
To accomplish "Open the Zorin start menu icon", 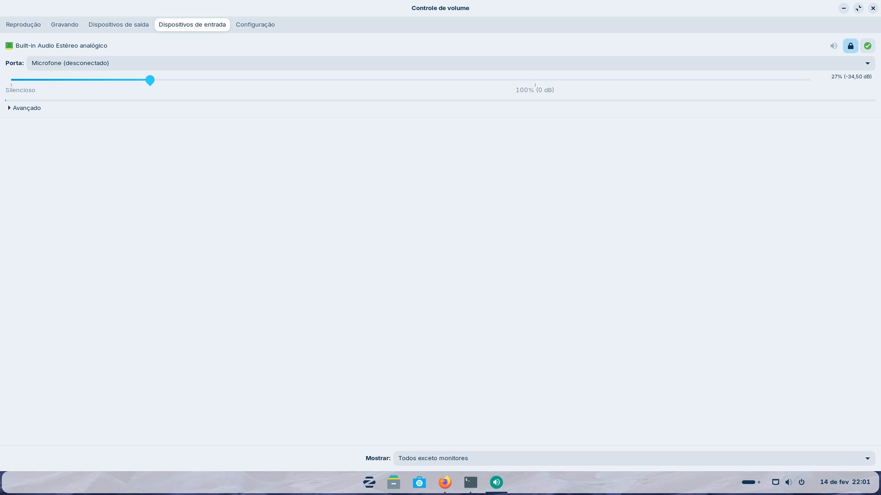I will 369,482.
